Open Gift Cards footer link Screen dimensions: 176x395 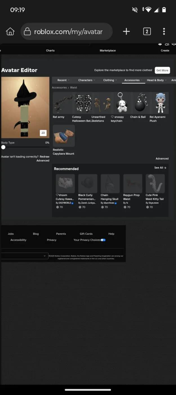(x=86, y=234)
